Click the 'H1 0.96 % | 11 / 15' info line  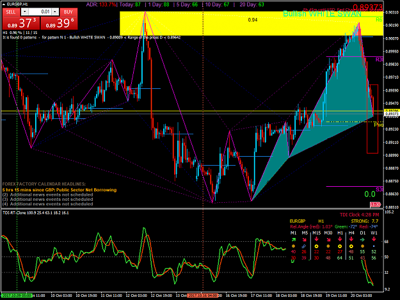point(20,33)
